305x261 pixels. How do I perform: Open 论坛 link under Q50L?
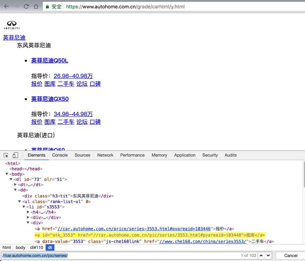pos(82,84)
